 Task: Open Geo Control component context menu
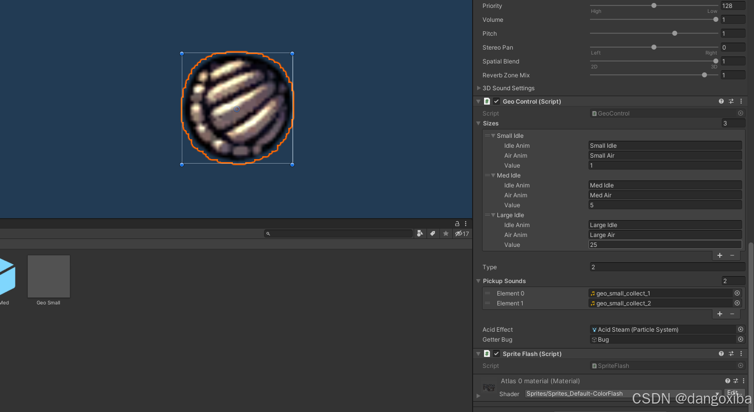point(741,101)
